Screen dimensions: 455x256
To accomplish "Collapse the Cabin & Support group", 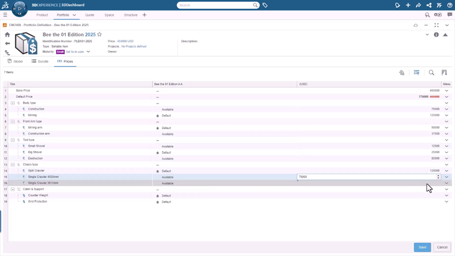I will pyautogui.click(x=13, y=189).
